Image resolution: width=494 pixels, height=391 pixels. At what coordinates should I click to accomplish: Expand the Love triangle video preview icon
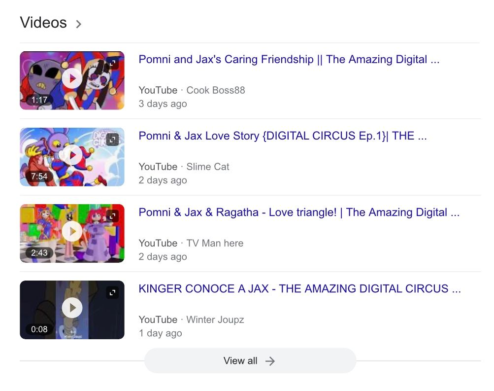click(112, 216)
